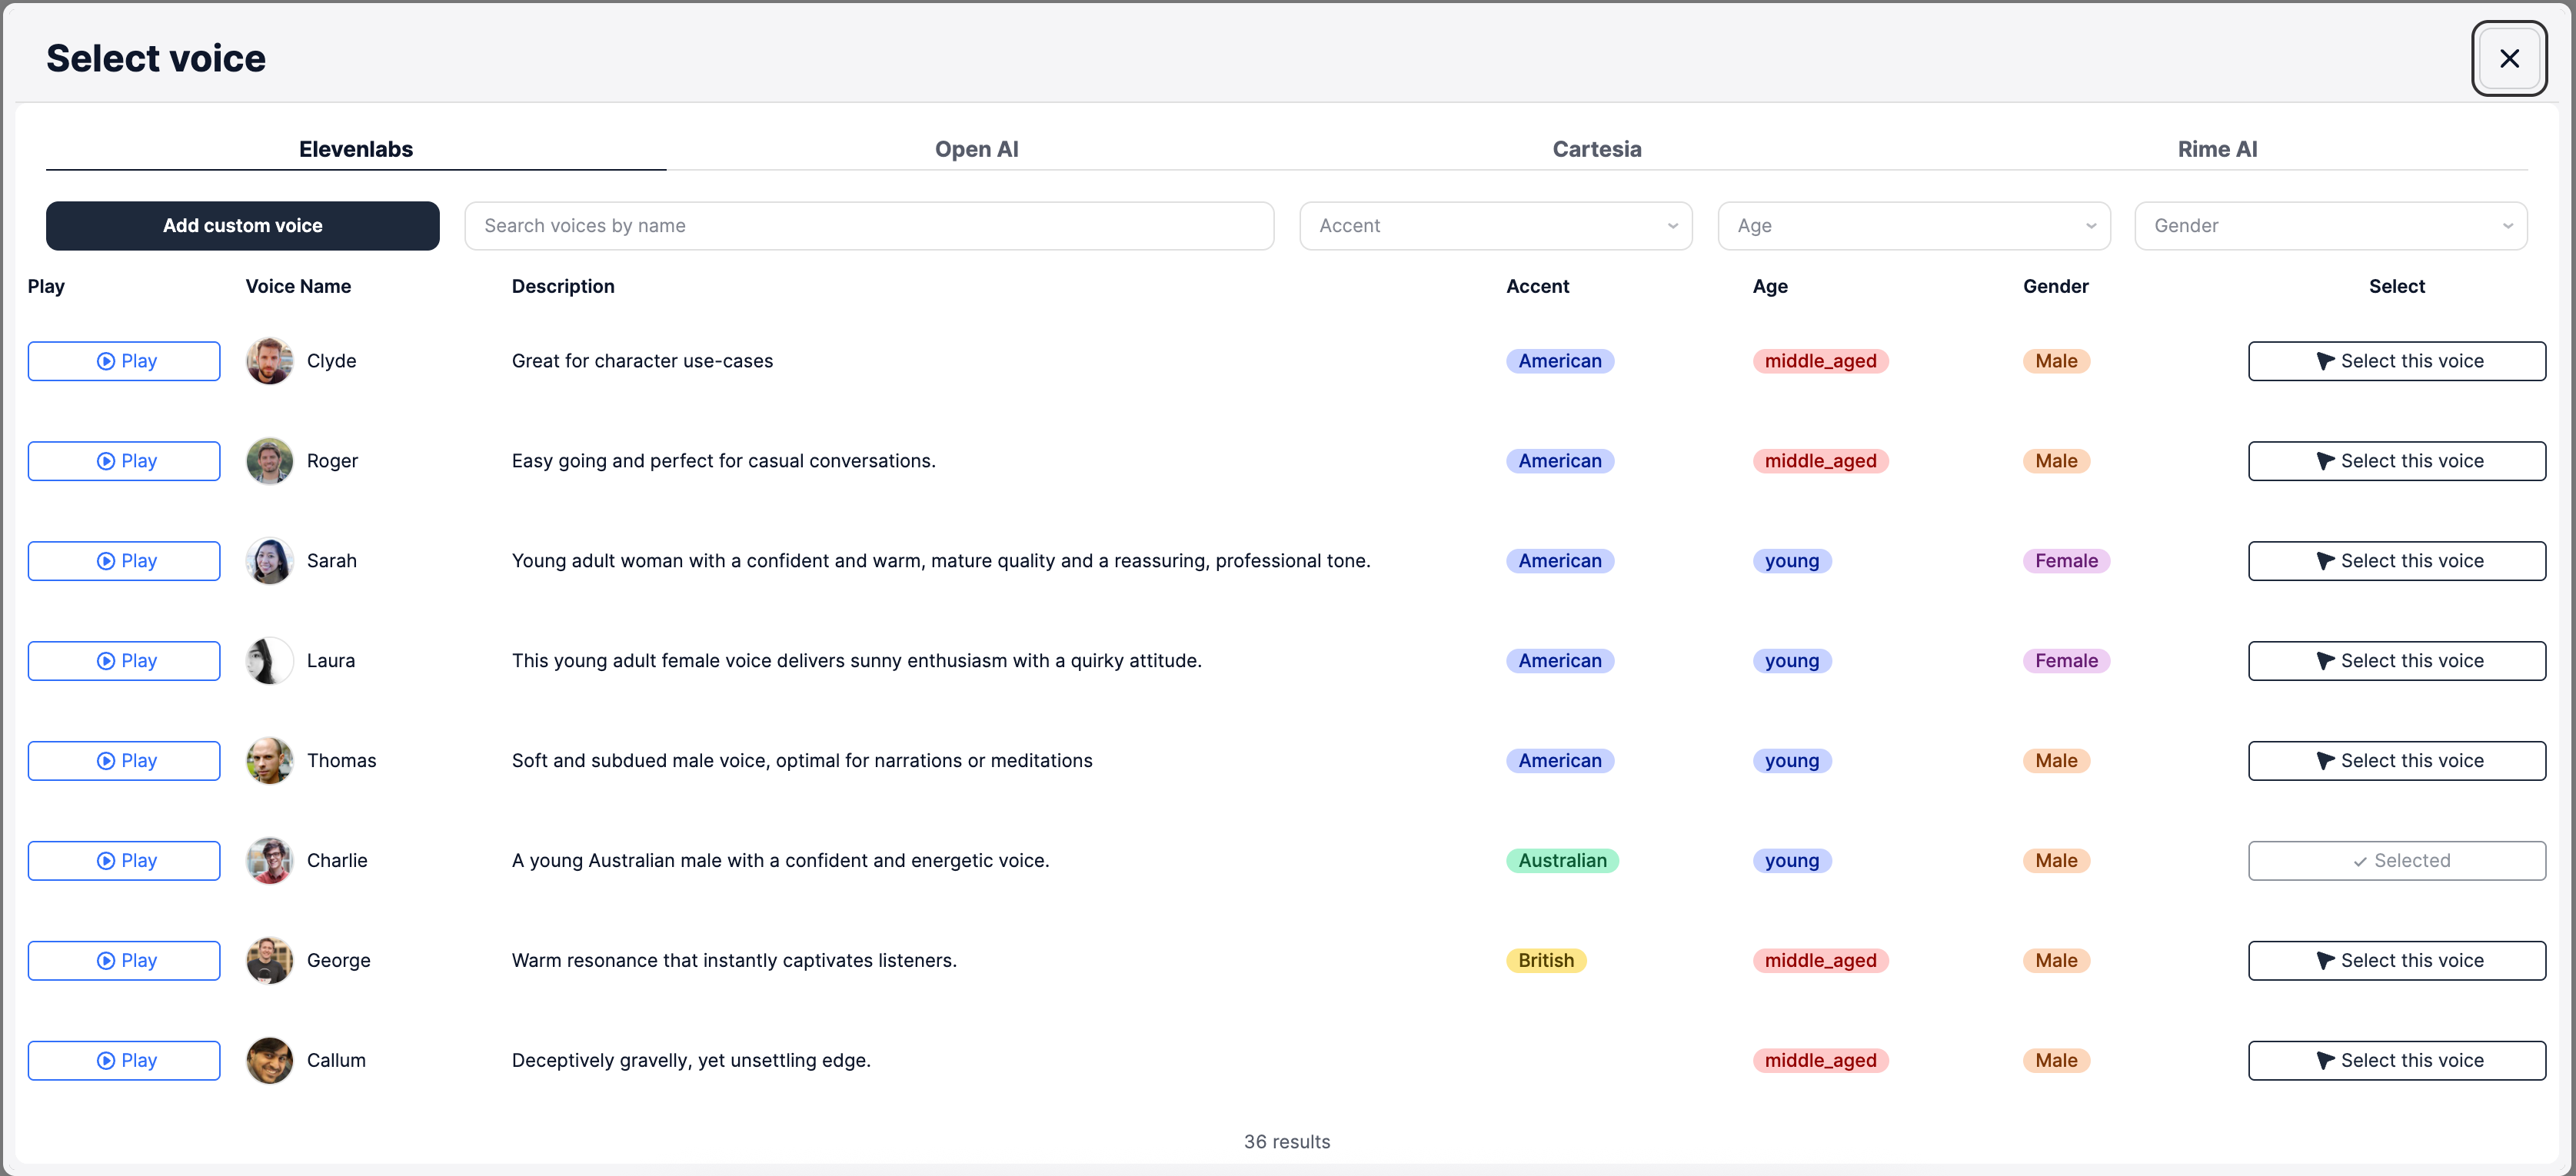Play the Sarah voice sample
The image size is (2576, 1176).
point(124,560)
